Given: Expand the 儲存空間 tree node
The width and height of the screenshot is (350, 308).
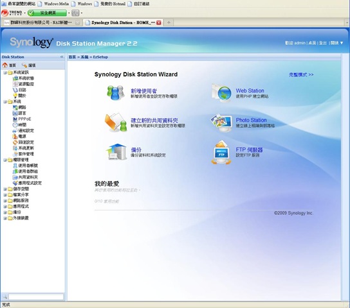Looking at the screenshot, I should (5, 189).
